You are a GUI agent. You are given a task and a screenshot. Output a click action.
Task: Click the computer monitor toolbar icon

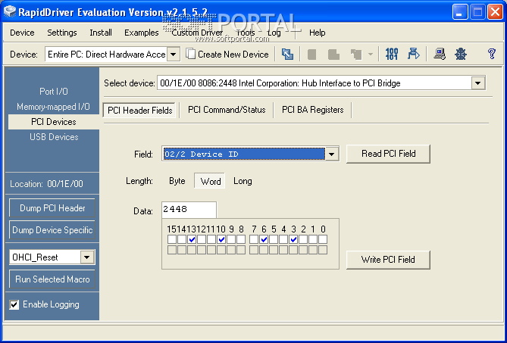coord(440,54)
